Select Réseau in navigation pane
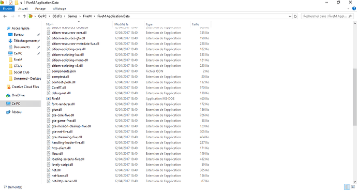357x190 pixels. pos(17,112)
